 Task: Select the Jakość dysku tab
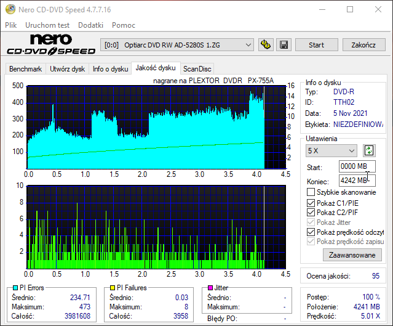click(x=156, y=68)
